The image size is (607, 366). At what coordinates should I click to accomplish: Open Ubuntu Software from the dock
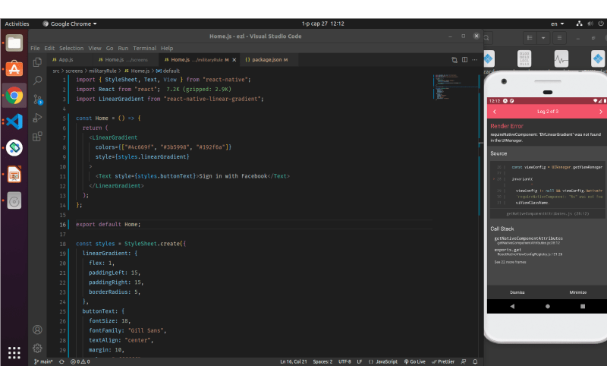coord(14,69)
